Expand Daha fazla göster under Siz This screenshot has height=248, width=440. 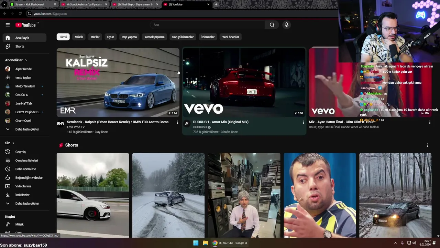tap(24, 204)
